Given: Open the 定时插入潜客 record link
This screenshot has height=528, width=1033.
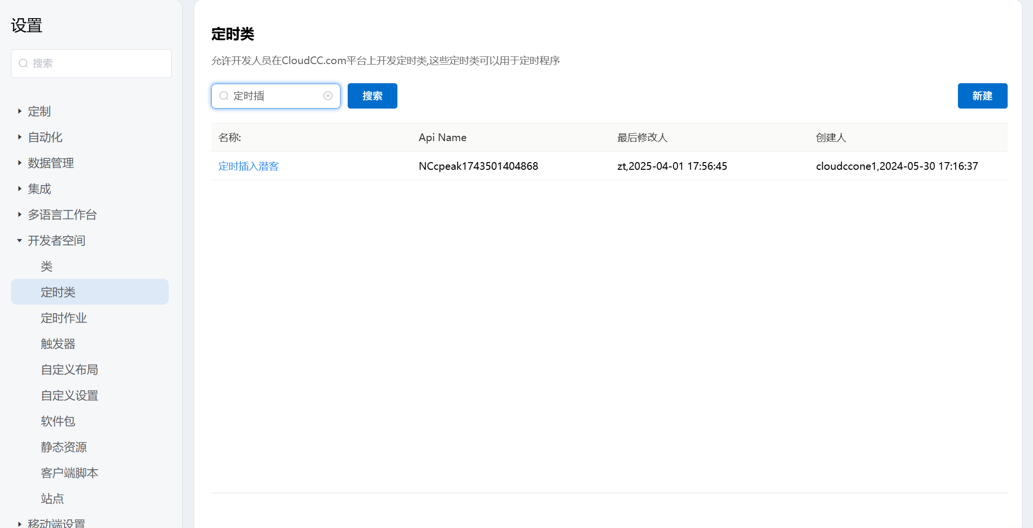Looking at the screenshot, I should [x=248, y=166].
